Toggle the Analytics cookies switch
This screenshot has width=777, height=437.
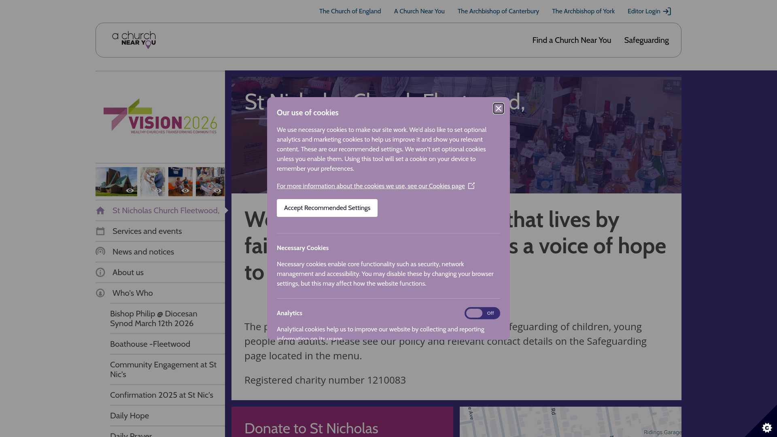tap(482, 313)
